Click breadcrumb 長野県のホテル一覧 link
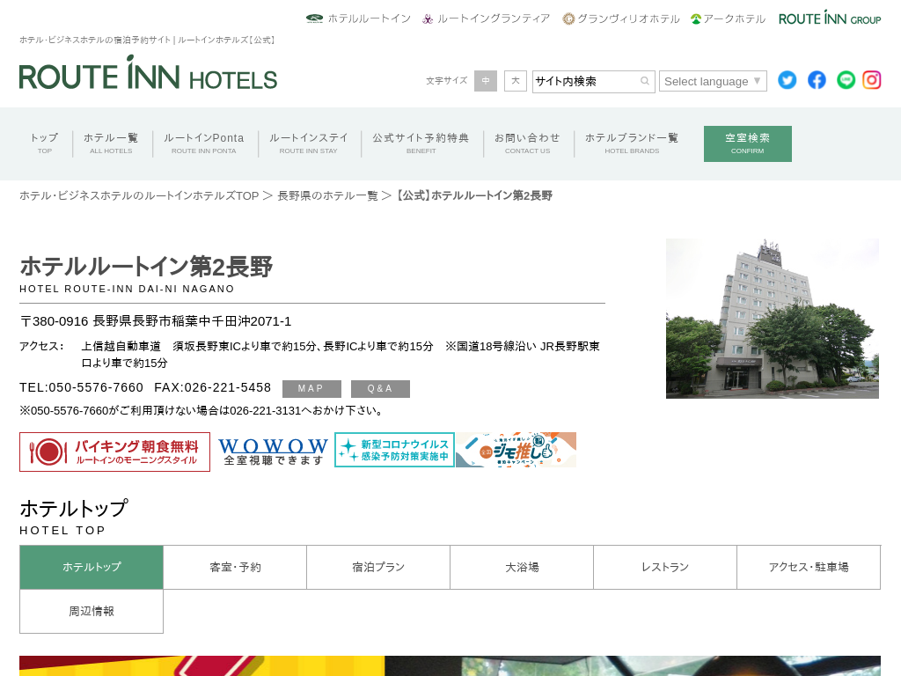 [x=327, y=195]
